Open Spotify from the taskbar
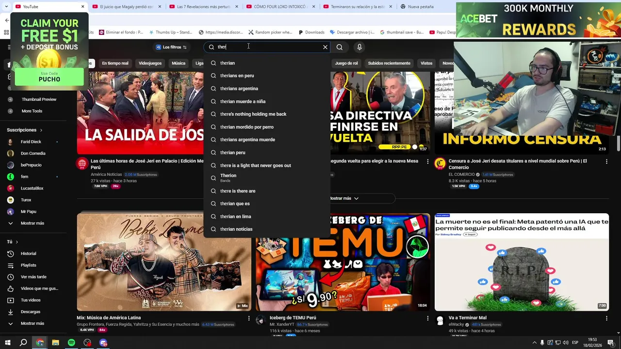621x349 pixels. click(x=71, y=343)
